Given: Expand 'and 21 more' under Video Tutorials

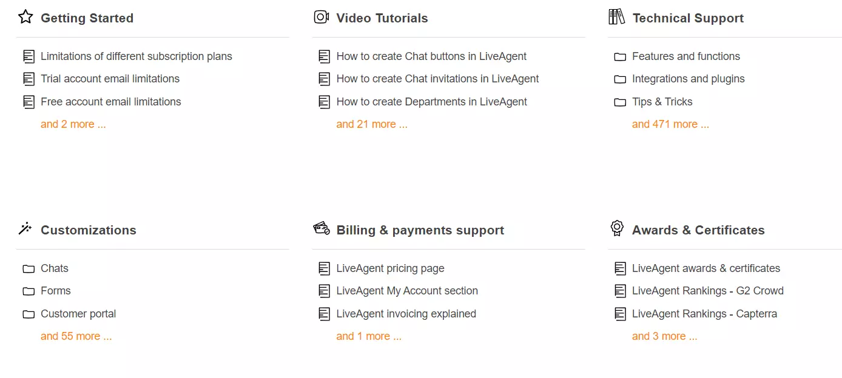Looking at the screenshot, I should (x=372, y=124).
